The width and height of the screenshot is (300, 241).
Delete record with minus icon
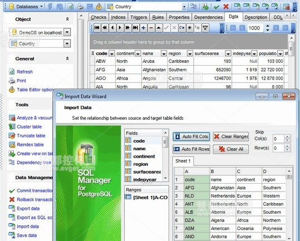tap(151, 28)
